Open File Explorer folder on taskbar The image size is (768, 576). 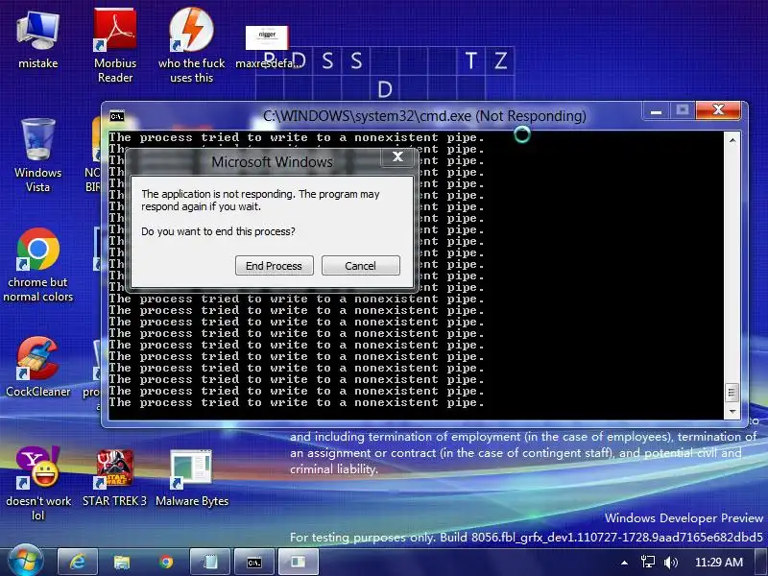(122, 562)
